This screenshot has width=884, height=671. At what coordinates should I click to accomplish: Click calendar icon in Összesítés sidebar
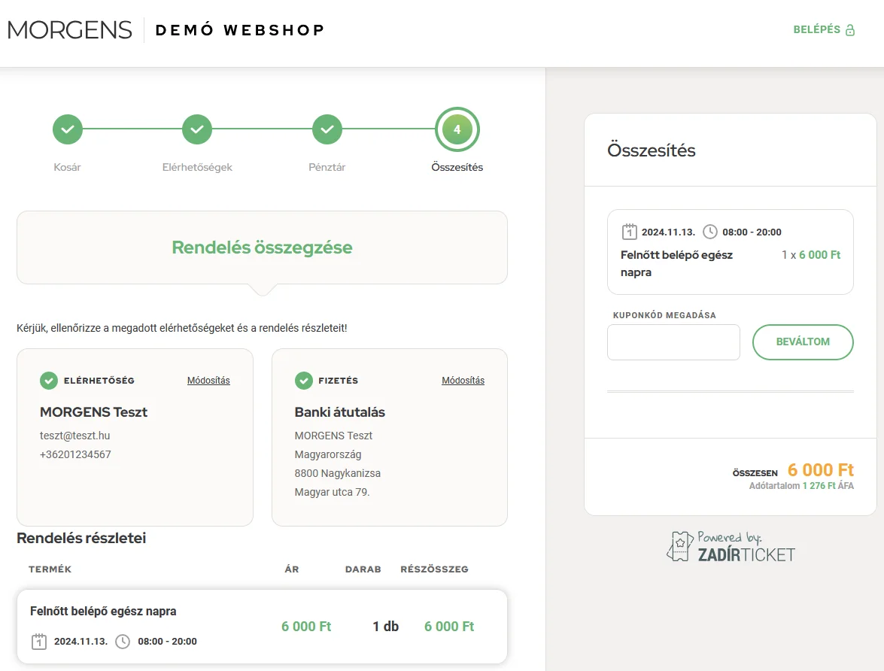[x=629, y=232]
